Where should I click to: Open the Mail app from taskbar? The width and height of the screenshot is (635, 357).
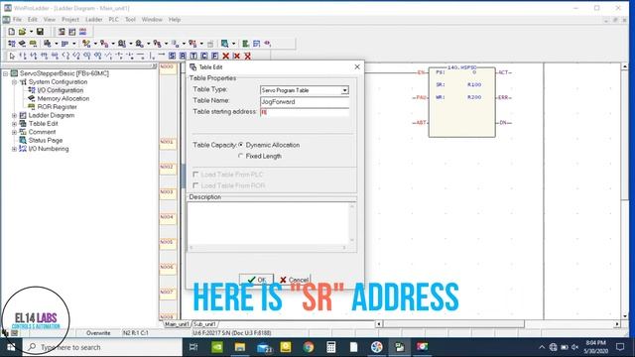(x=264, y=347)
